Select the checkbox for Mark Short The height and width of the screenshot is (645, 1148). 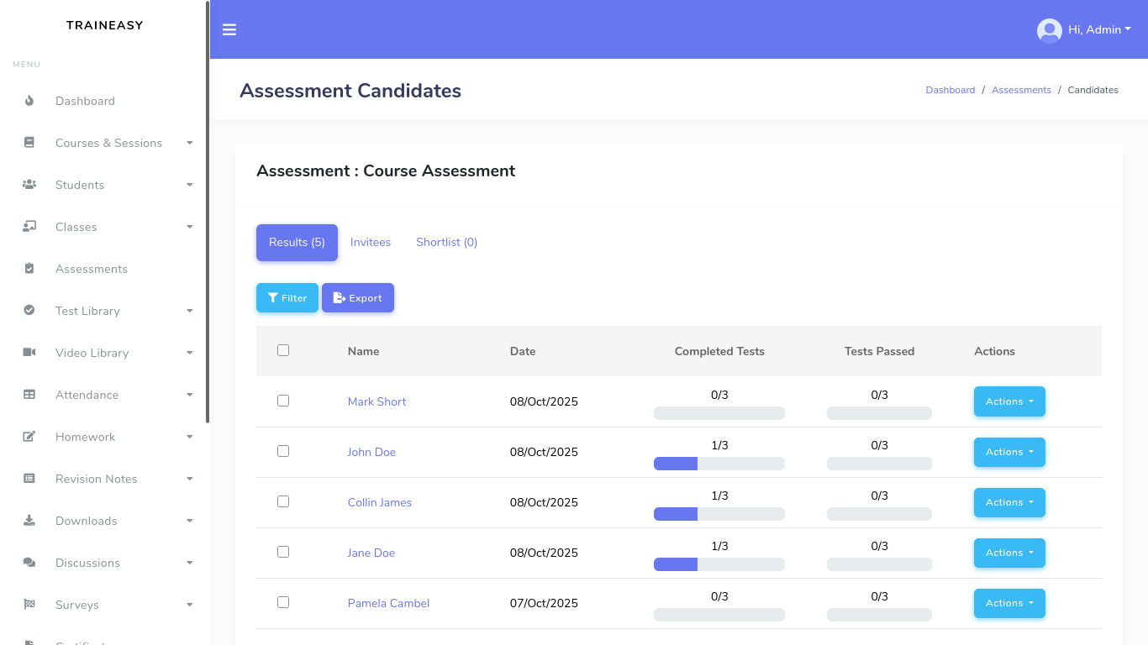point(283,401)
